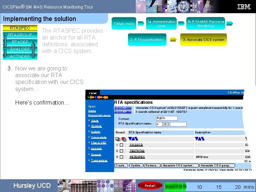Click the IBM logo in the slide header
This screenshot has height=192, width=256.
244,7
